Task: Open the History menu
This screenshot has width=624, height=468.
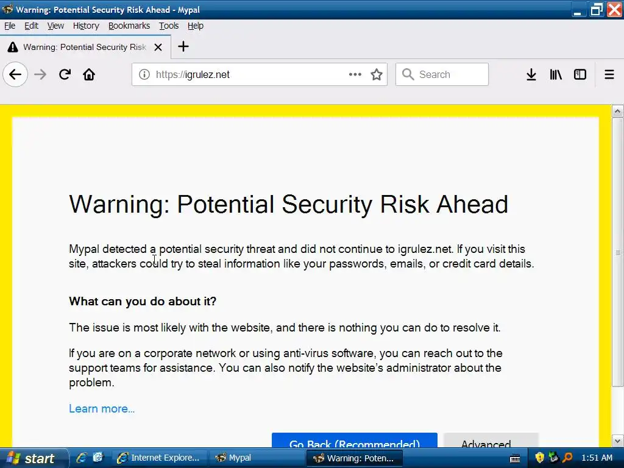Action: pos(86,26)
